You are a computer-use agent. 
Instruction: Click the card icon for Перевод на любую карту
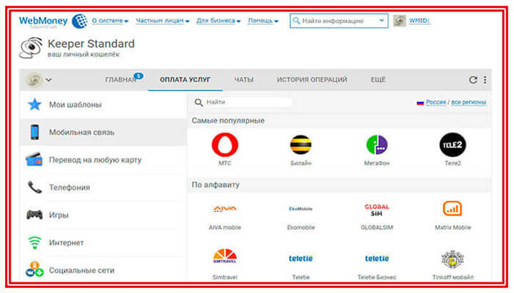tap(34, 160)
